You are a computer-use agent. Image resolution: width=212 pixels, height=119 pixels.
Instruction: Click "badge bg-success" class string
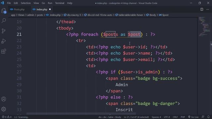click(158, 78)
